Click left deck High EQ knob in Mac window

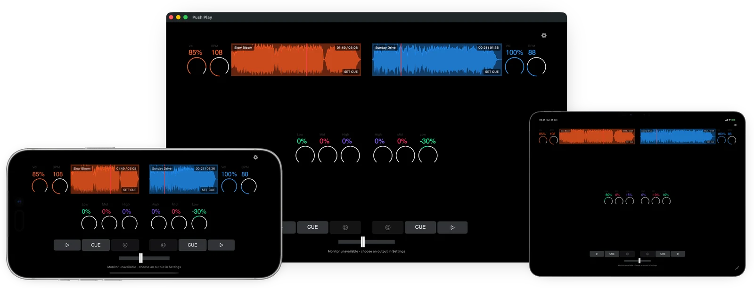pos(350,155)
